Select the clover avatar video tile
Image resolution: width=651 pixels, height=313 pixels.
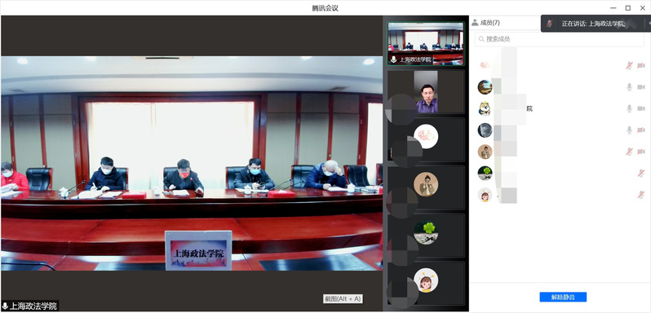click(426, 236)
